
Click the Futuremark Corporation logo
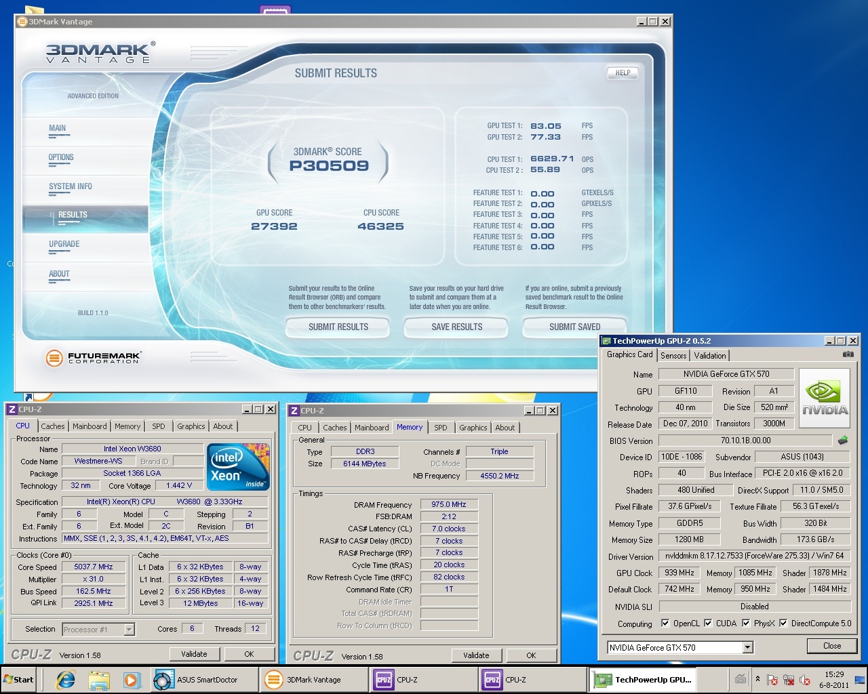point(94,358)
